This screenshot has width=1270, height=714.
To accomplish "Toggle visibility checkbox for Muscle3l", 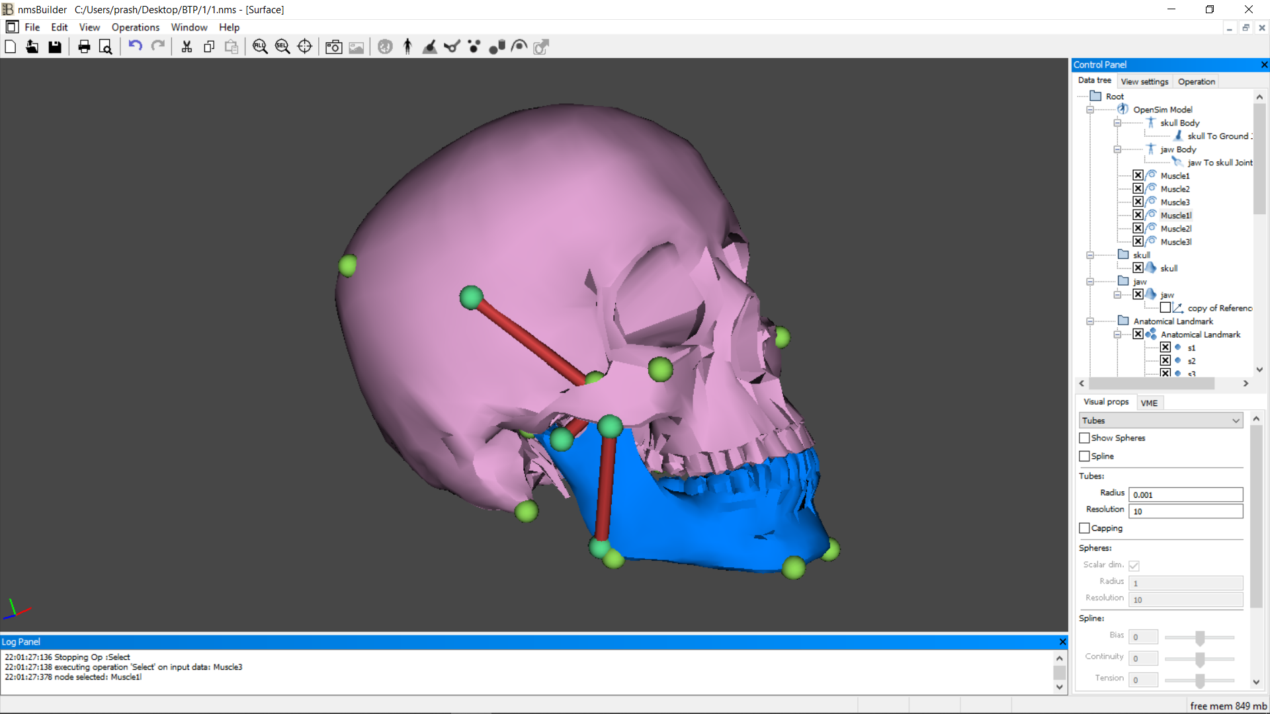I will tap(1138, 241).
